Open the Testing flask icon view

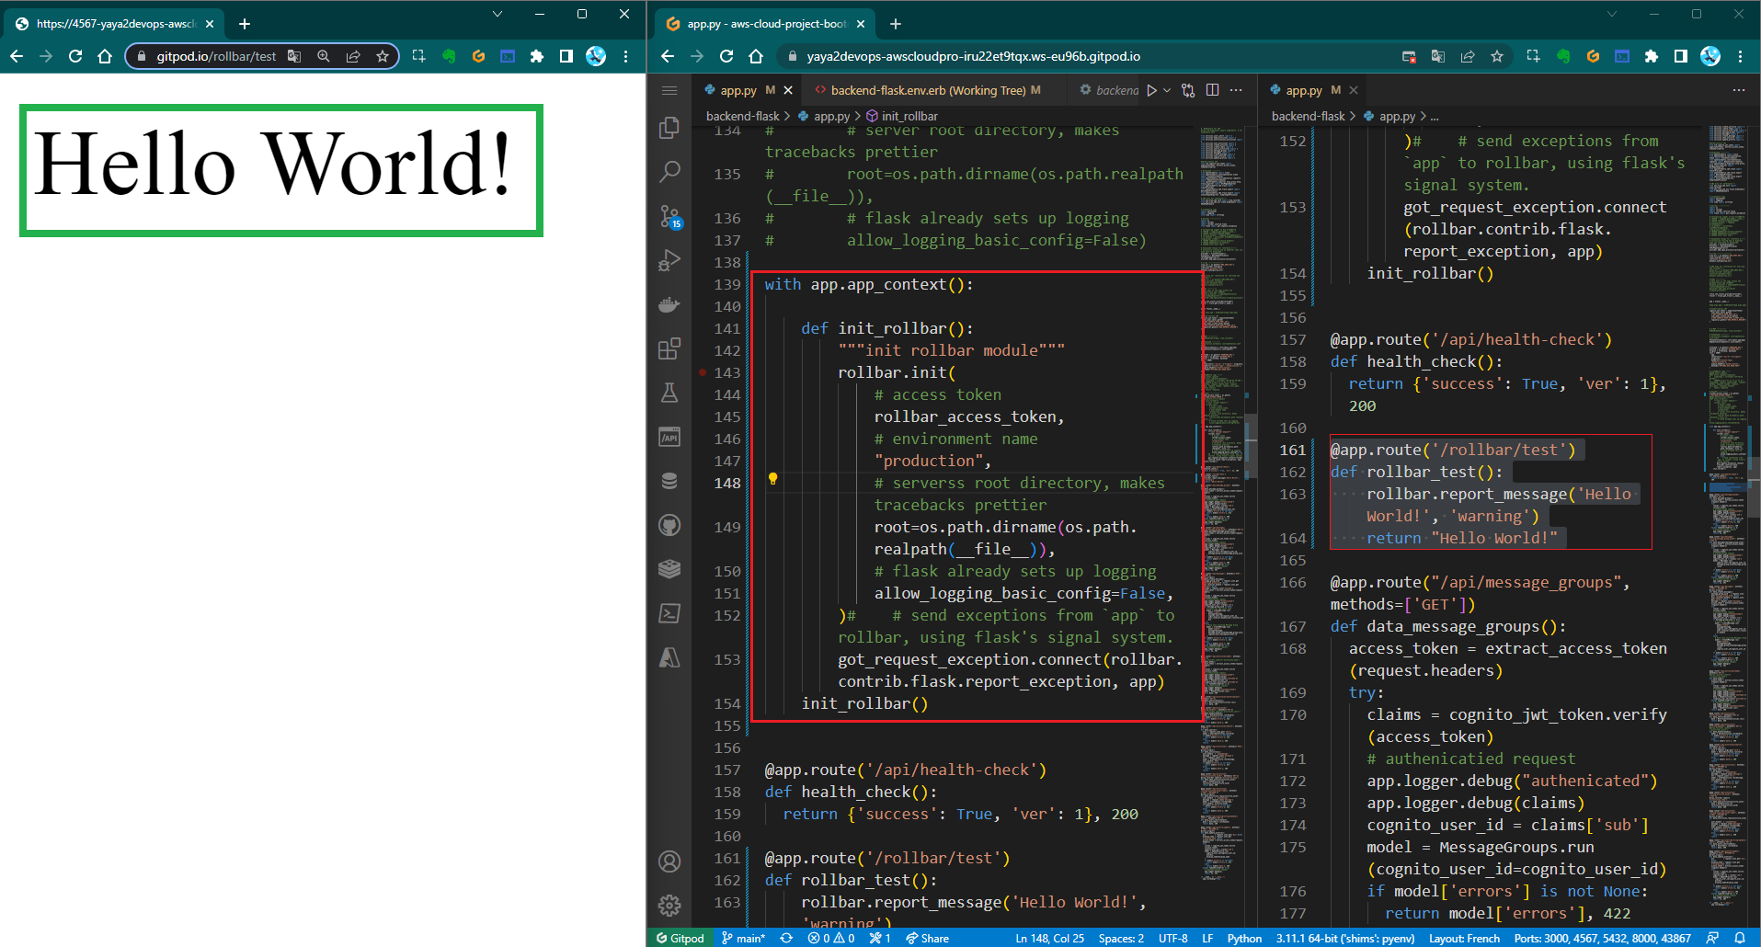(669, 393)
